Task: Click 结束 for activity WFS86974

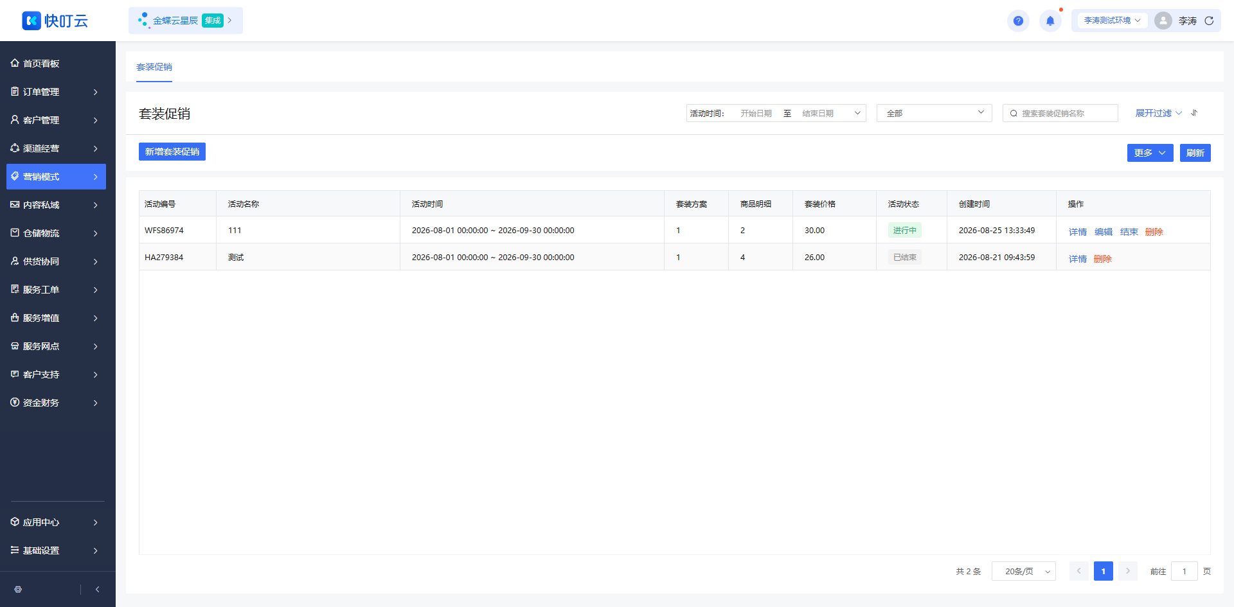Action: point(1129,232)
